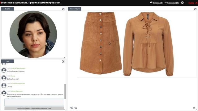
Task: Click the lace-up blouse image on slide
Action: point(148,44)
